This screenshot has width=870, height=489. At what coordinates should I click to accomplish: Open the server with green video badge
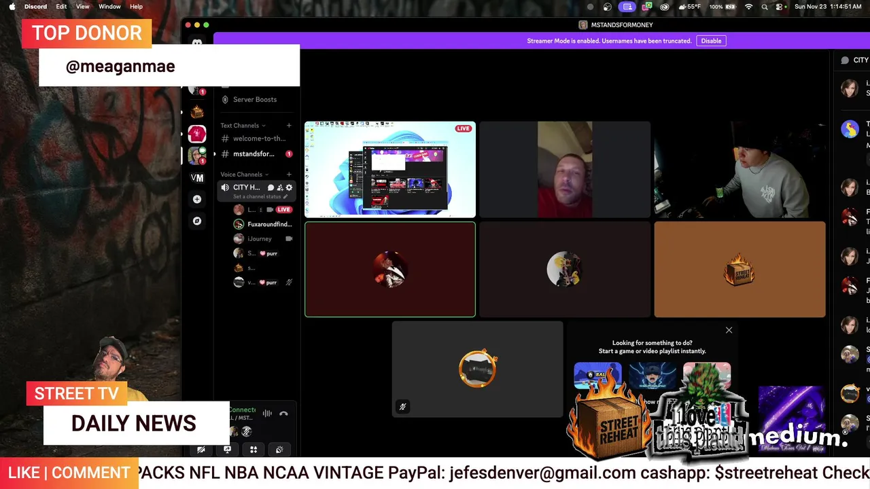point(197,156)
